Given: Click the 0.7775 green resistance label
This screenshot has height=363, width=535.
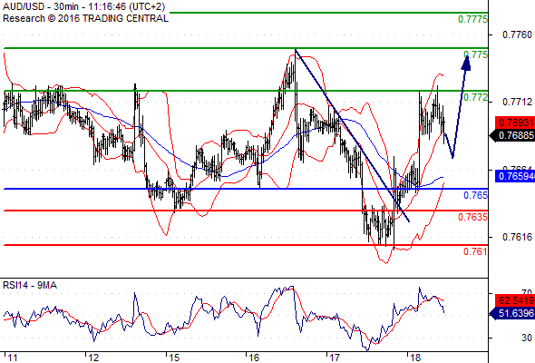Looking at the screenshot, I should coord(472,19).
